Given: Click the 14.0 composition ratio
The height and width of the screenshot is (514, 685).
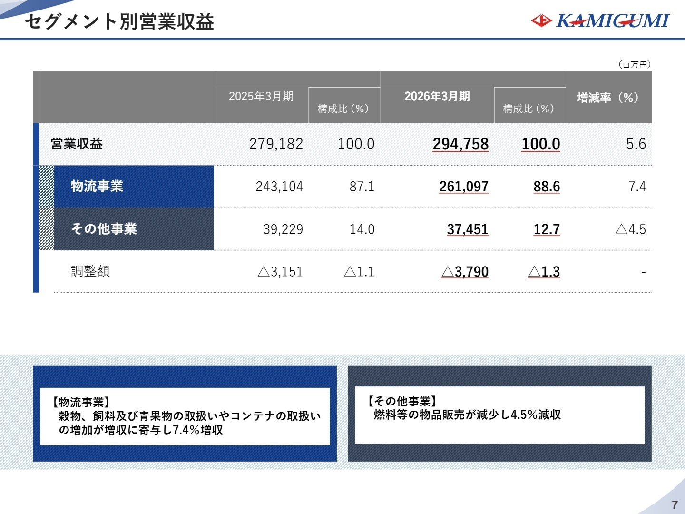Looking at the screenshot, I should tap(362, 229).
